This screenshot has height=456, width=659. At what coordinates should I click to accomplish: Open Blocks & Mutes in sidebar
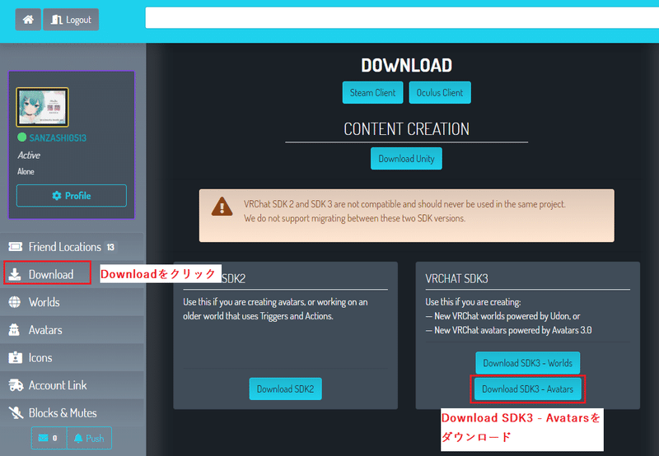pos(72,413)
